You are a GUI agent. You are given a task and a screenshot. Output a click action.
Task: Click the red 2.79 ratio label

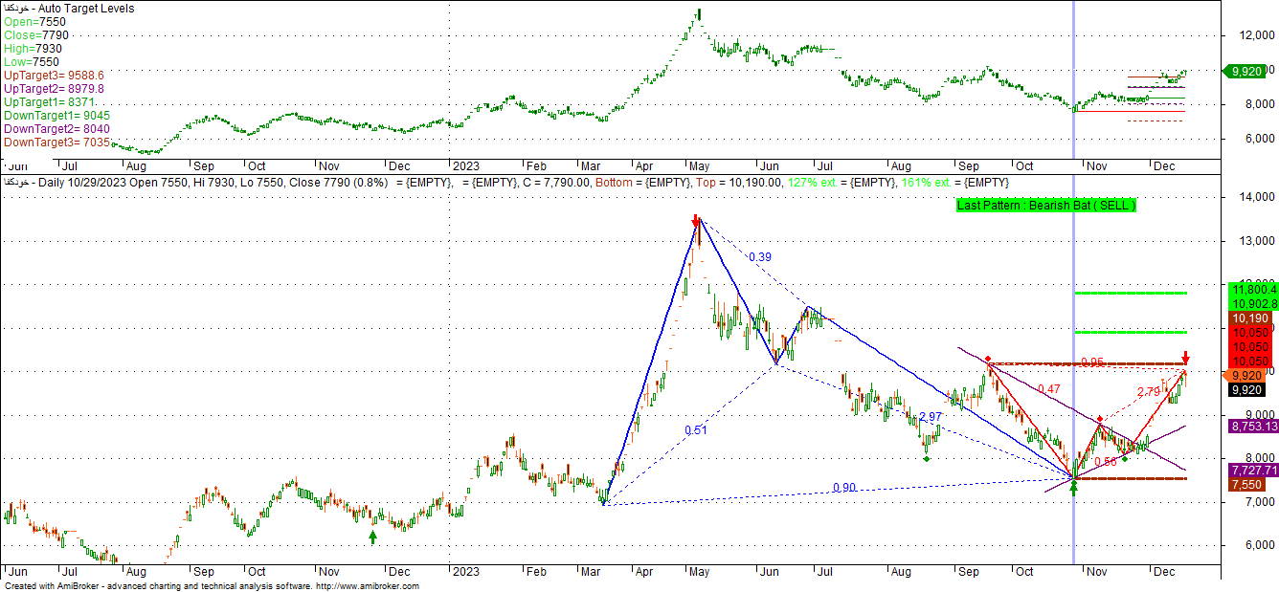point(1148,391)
